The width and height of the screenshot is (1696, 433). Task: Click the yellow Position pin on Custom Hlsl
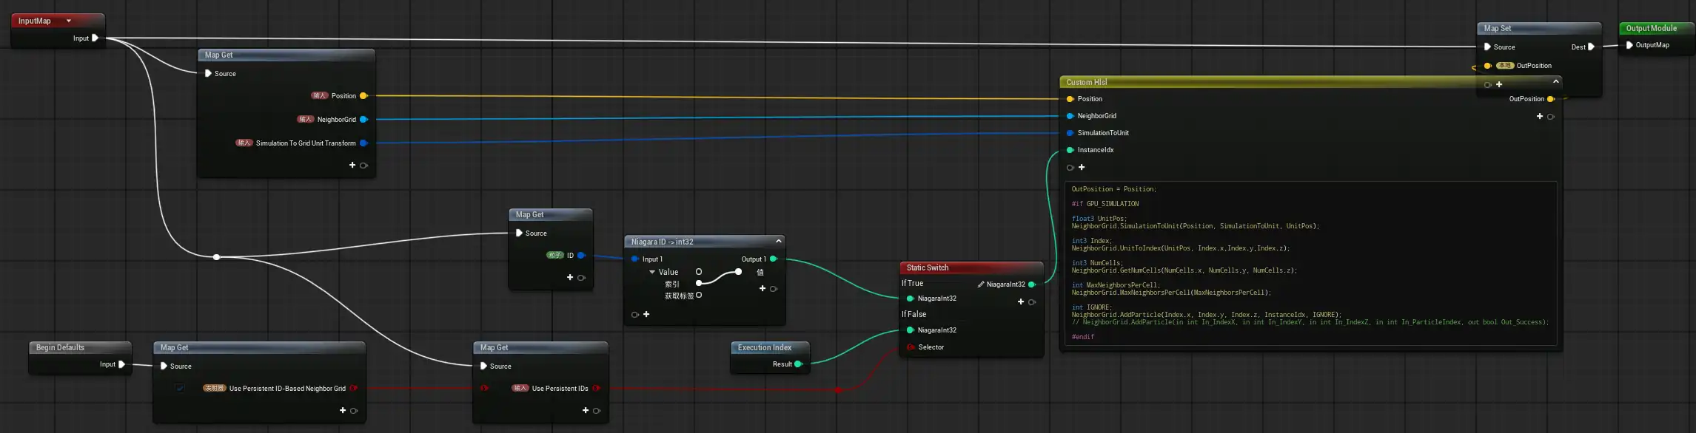pos(1070,99)
